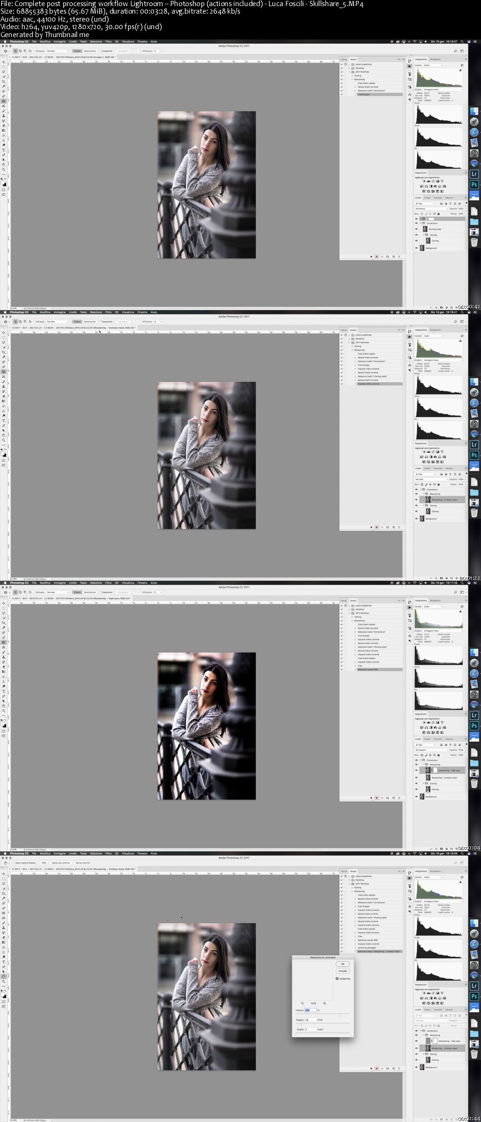
Task: Select the Brush tool in the 00:00:42 frame
Action: pos(4,111)
